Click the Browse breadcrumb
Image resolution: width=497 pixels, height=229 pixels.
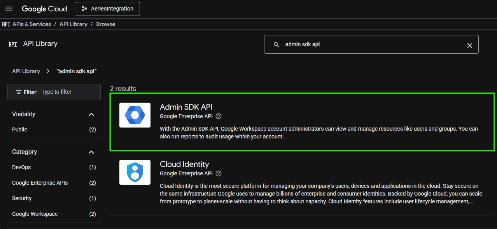click(x=106, y=24)
